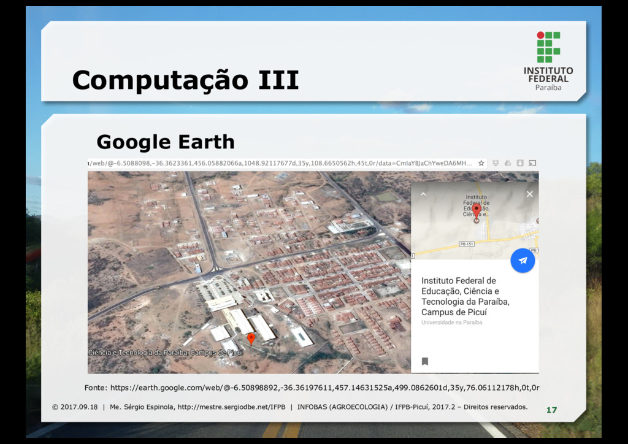Click the Instituto Federal Paraíba logo
This screenshot has width=628, height=444.
click(x=548, y=61)
